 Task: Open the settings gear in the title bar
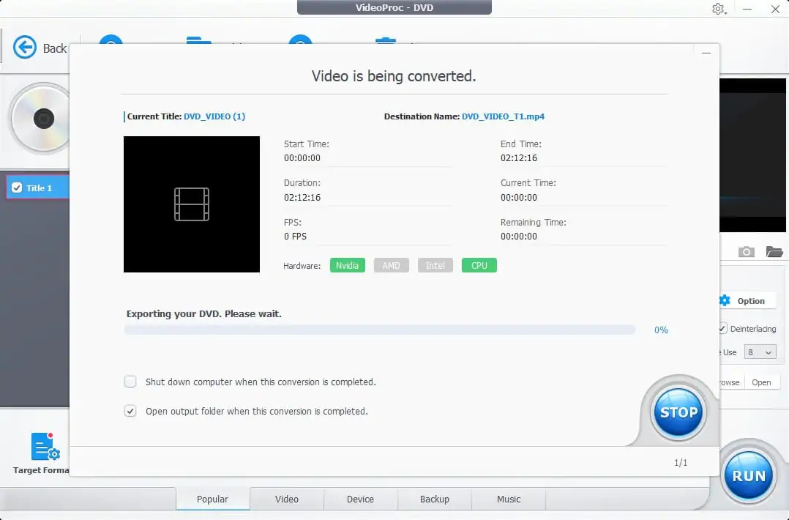pyautogui.click(x=718, y=9)
